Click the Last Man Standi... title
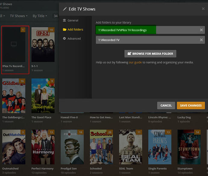The height and width of the screenshot is (176, 208). click(x=131, y=117)
